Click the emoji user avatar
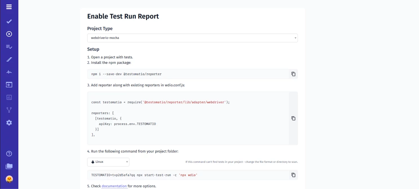The height and width of the screenshot is (189, 419). tap(9, 179)
